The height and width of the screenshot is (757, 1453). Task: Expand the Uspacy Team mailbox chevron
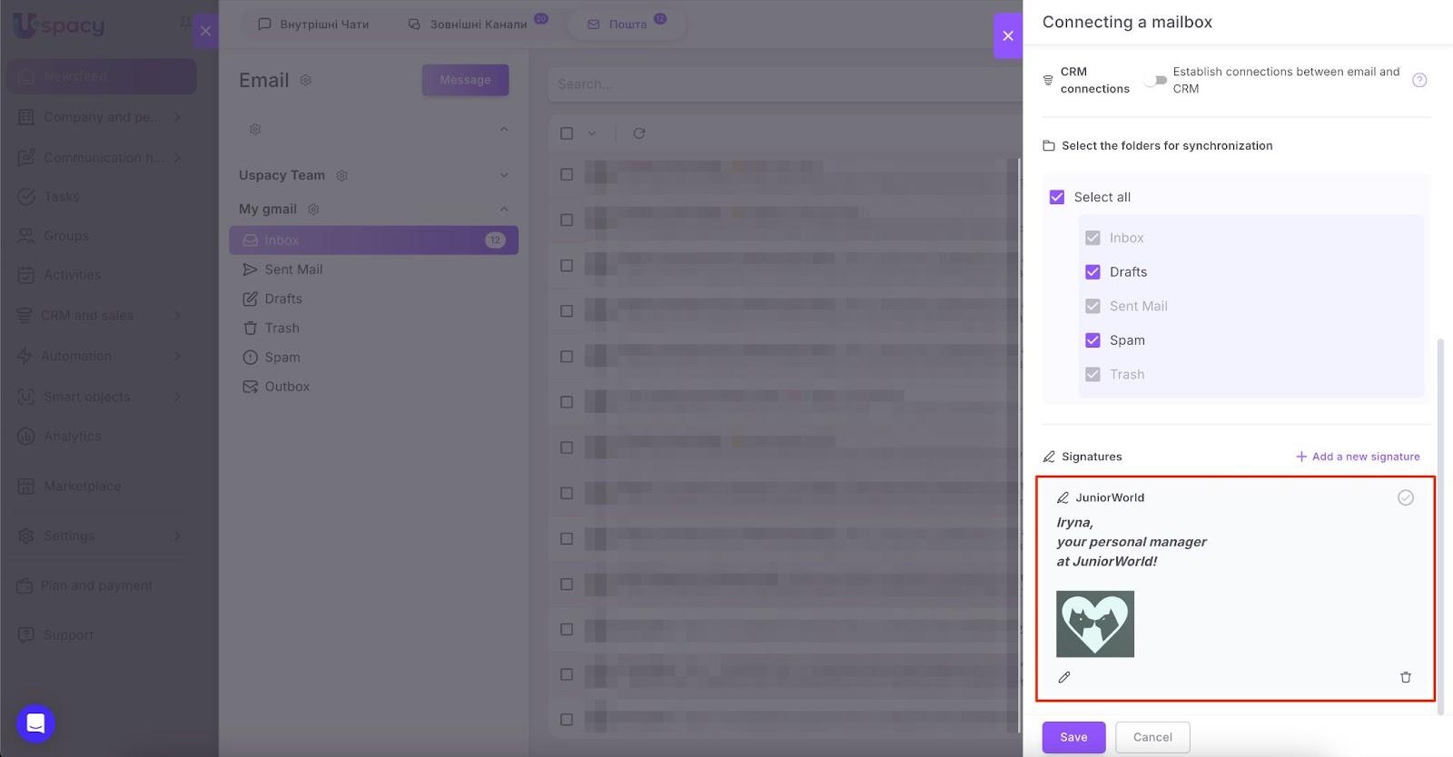pyautogui.click(x=504, y=175)
